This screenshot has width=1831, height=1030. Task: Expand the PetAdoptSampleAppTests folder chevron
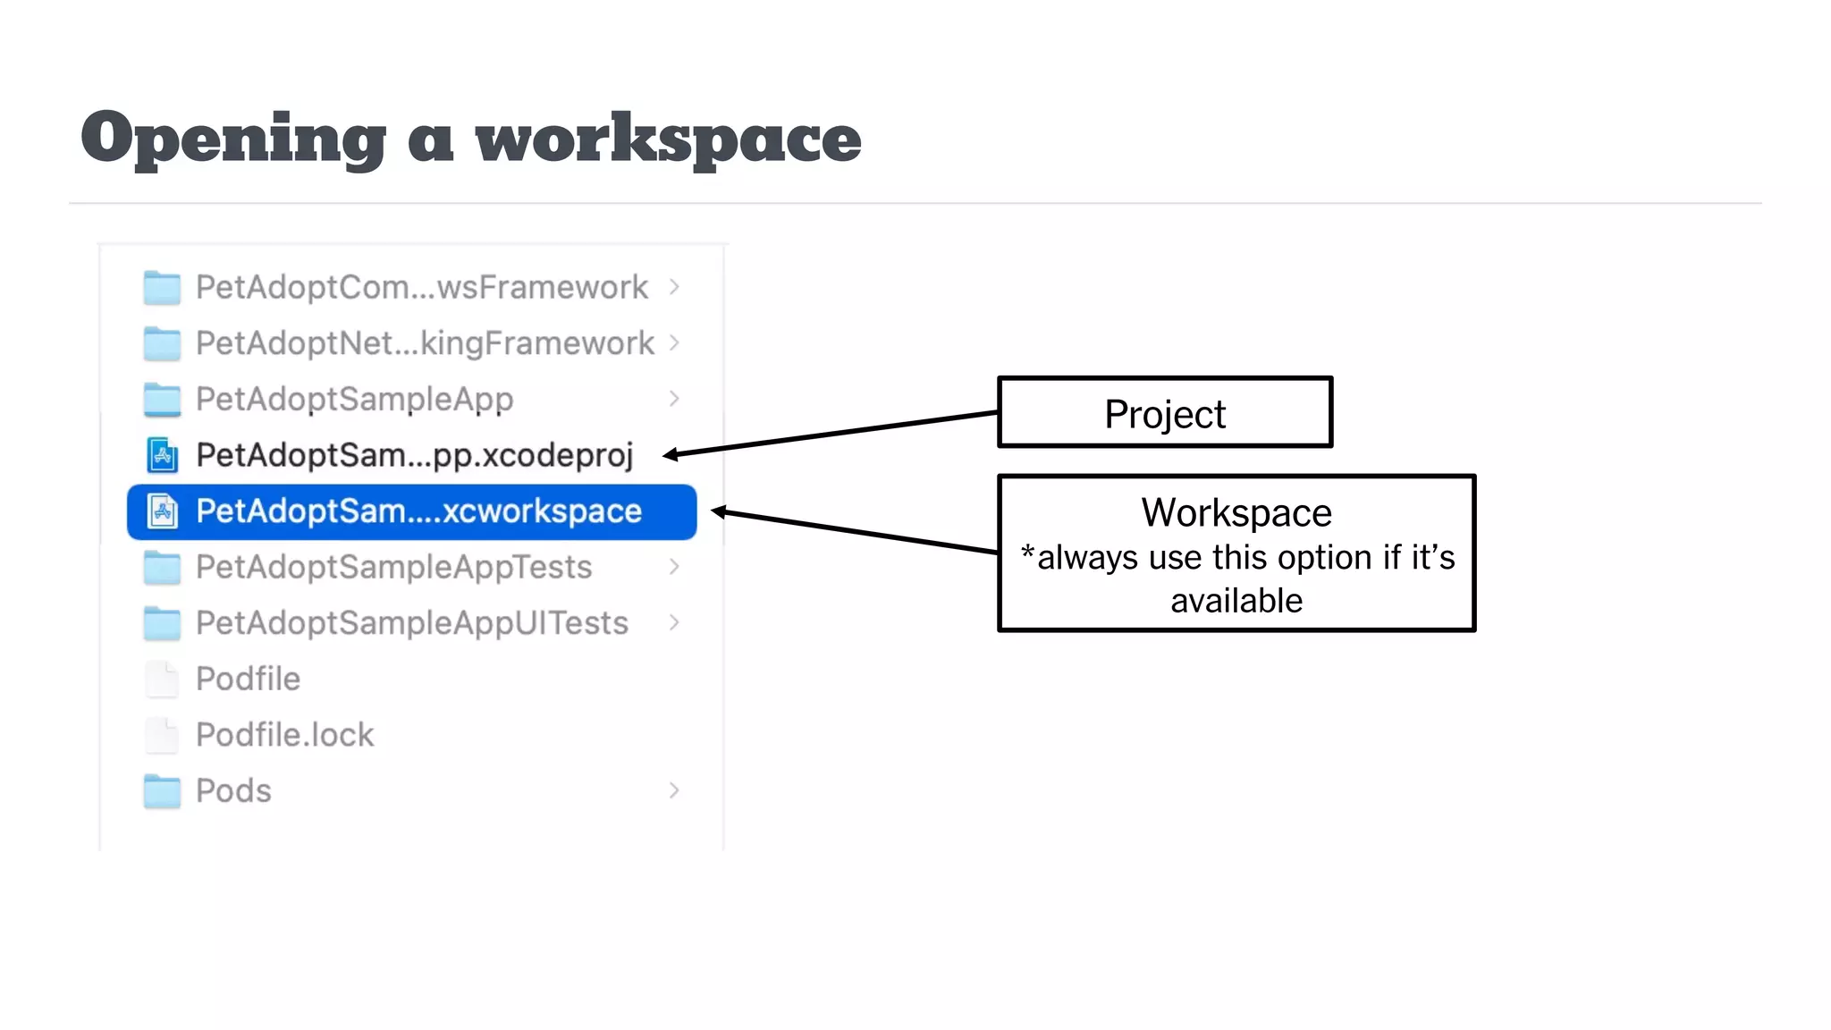(674, 567)
